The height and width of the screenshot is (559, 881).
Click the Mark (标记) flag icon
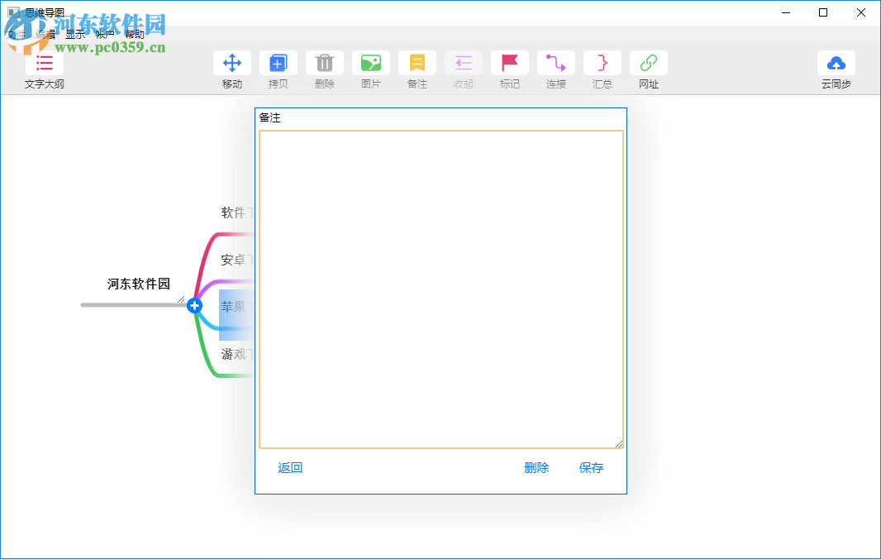tap(510, 63)
